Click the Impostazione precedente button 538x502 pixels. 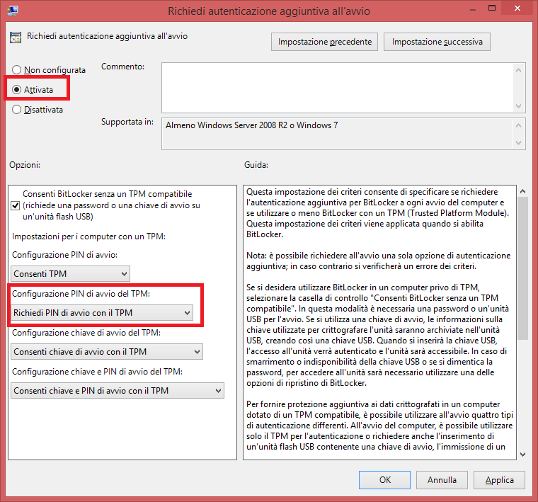tap(325, 42)
